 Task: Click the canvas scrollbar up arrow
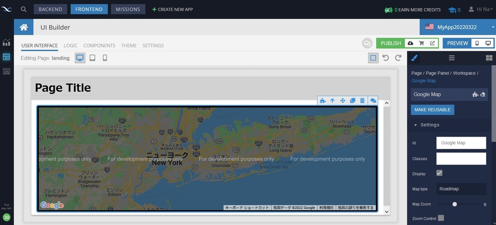387,103
